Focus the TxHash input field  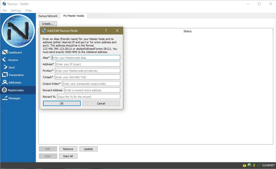[x=87, y=77]
